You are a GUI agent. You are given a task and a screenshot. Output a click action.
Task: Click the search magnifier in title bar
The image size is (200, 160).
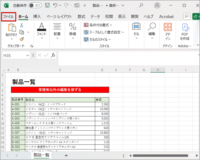point(141,5)
